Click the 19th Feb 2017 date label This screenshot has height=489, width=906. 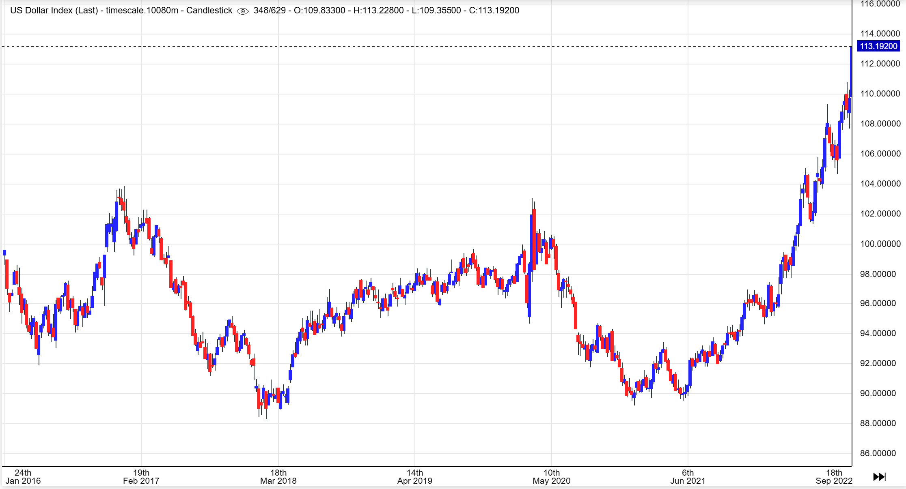[x=141, y=477]
